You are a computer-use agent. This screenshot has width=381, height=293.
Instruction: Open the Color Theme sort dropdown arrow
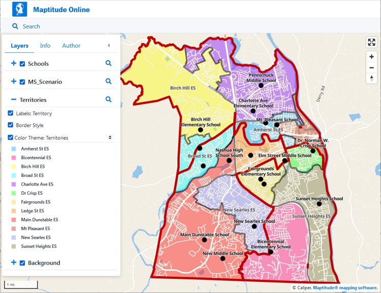pyautogui.click(x=110, y=137)
